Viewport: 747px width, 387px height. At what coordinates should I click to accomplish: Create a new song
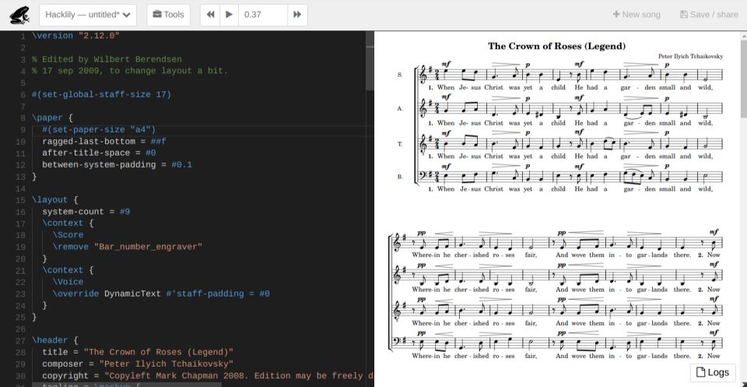click(x=636, y=15)
